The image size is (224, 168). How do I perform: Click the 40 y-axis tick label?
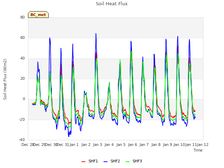pos(22,58)
